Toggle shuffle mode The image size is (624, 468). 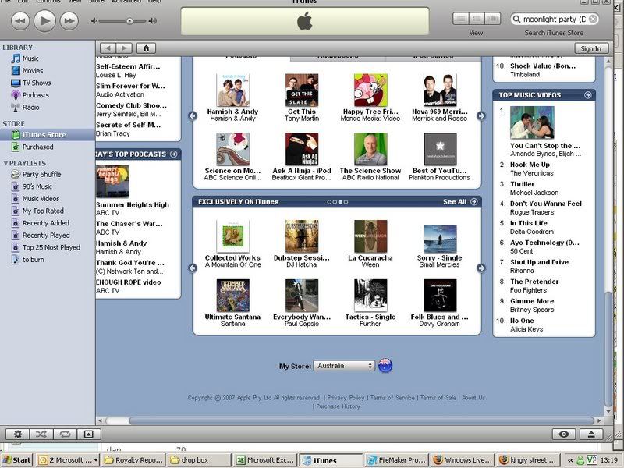pos(41,434)
